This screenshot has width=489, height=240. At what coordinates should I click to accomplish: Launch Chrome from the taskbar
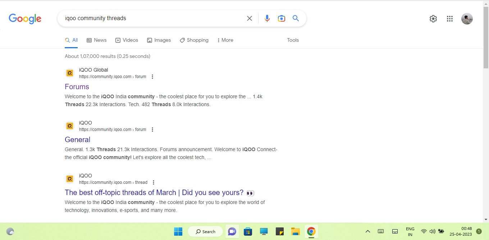click(311, 231)
